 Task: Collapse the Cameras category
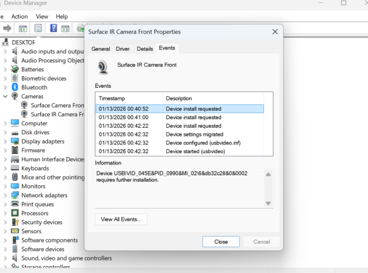5,96
